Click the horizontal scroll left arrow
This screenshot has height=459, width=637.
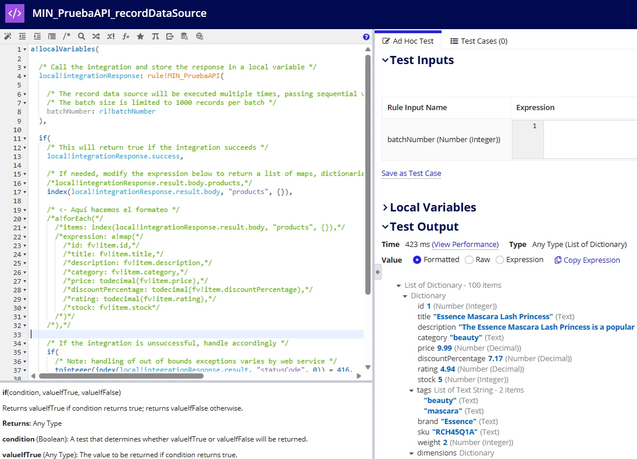point(33,376)
